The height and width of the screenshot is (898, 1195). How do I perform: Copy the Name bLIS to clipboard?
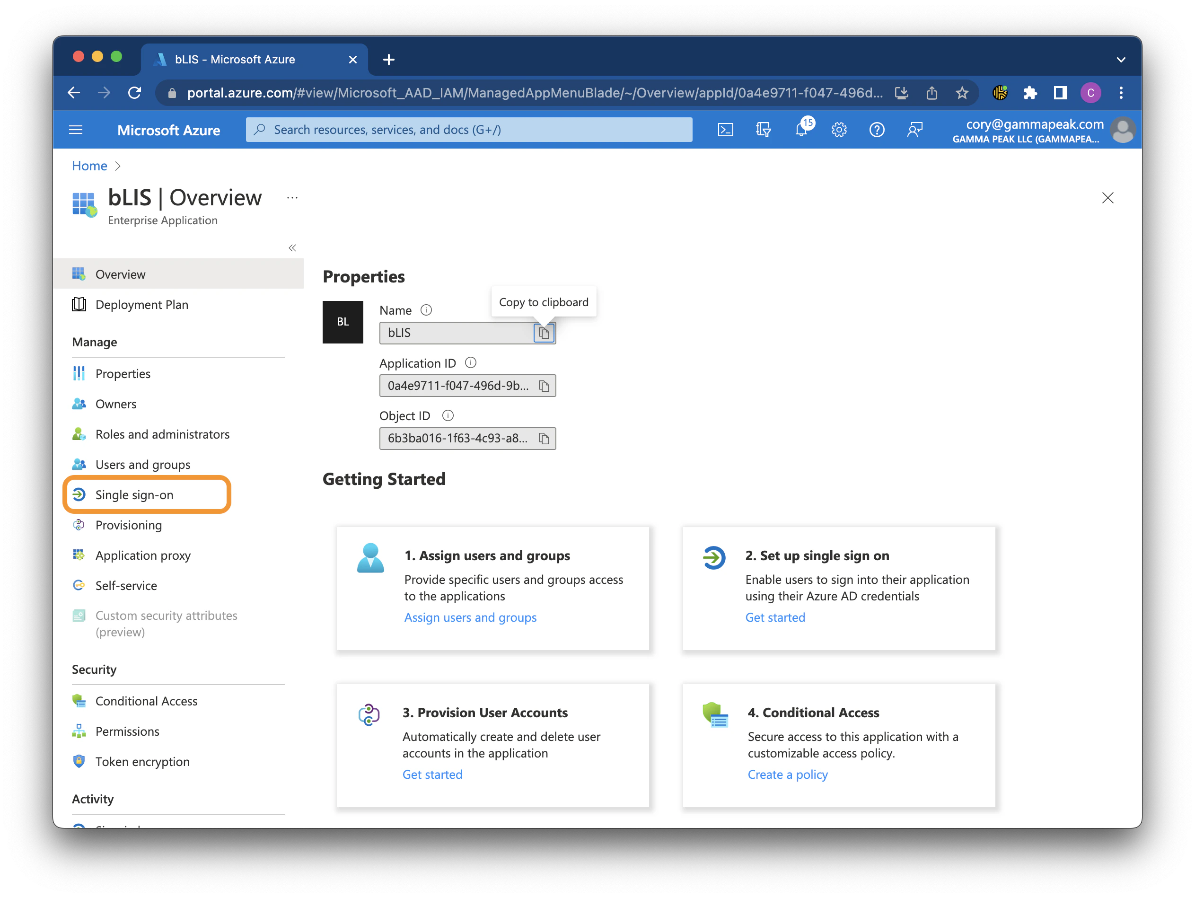(544, 333)
